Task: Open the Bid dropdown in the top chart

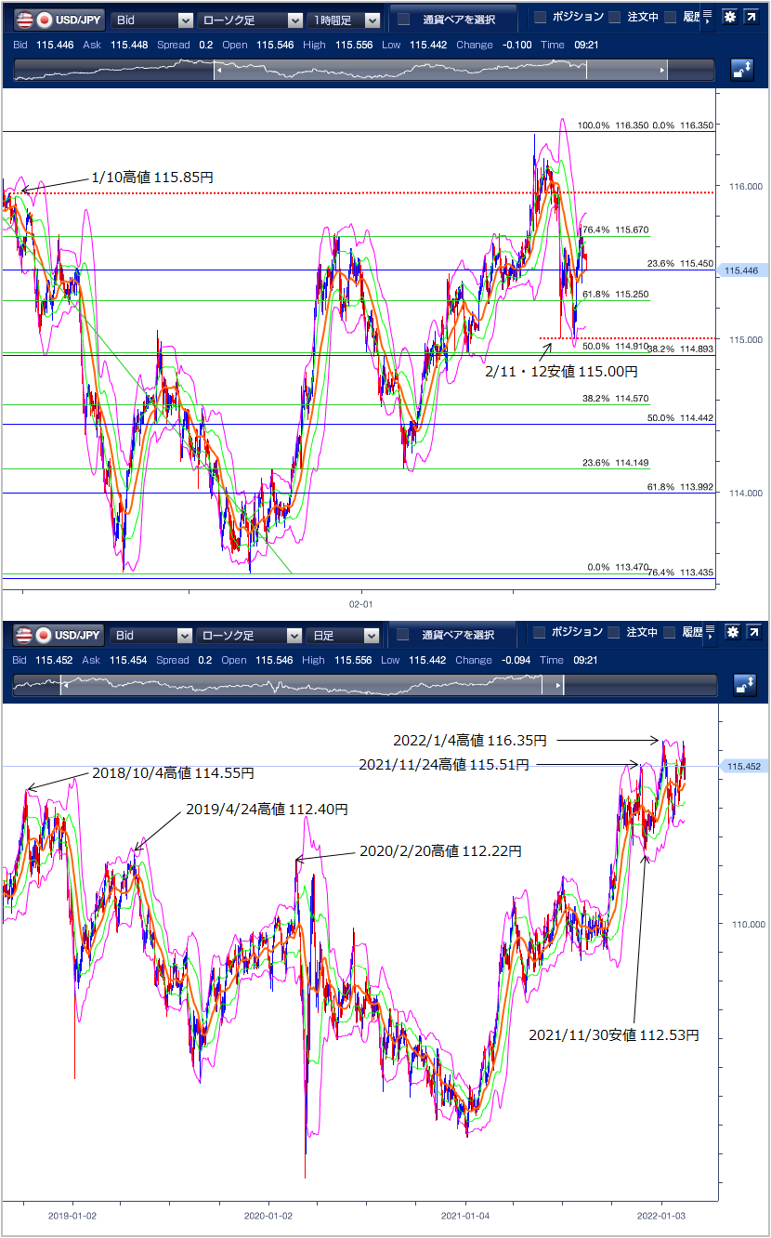Action: (151, 20)
